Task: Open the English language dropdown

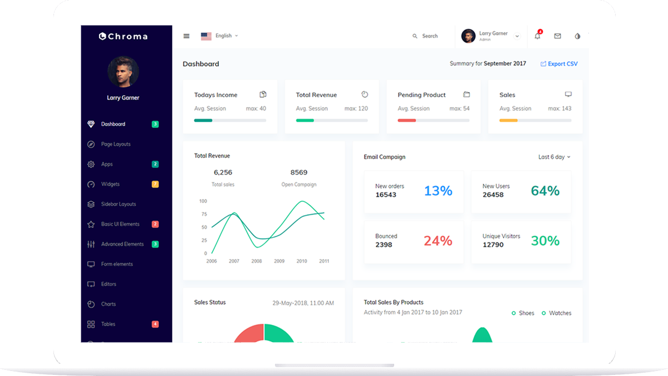Action: [220, 36]
